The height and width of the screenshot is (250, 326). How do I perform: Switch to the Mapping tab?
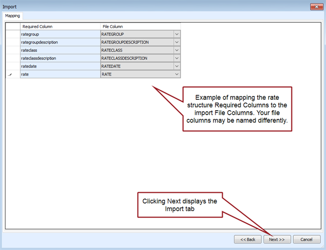click(x=13, y=16)
